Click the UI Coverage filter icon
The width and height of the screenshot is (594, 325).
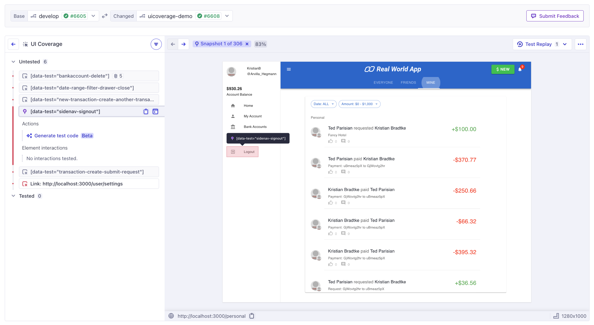pos(156,44)
